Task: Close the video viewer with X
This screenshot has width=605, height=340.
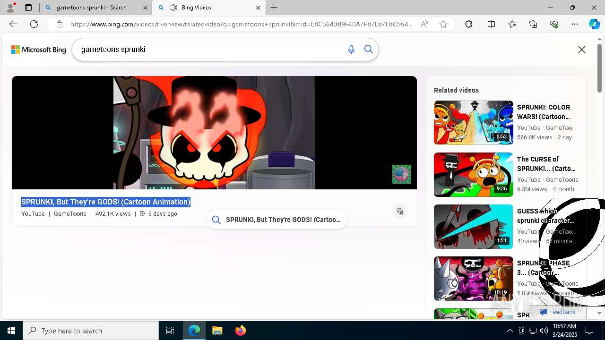Action: 582,50
